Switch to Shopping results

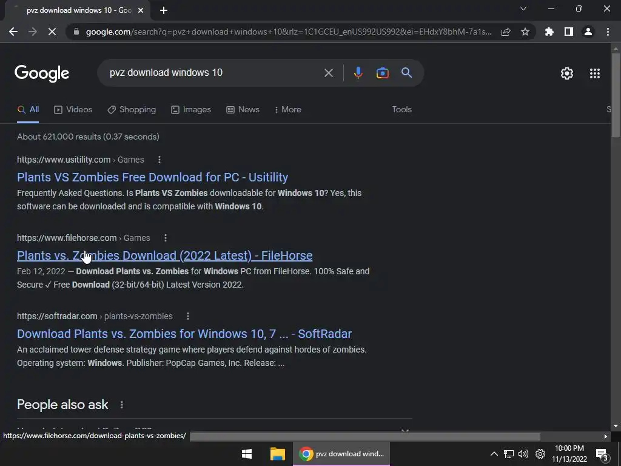(x=132, y=109)
